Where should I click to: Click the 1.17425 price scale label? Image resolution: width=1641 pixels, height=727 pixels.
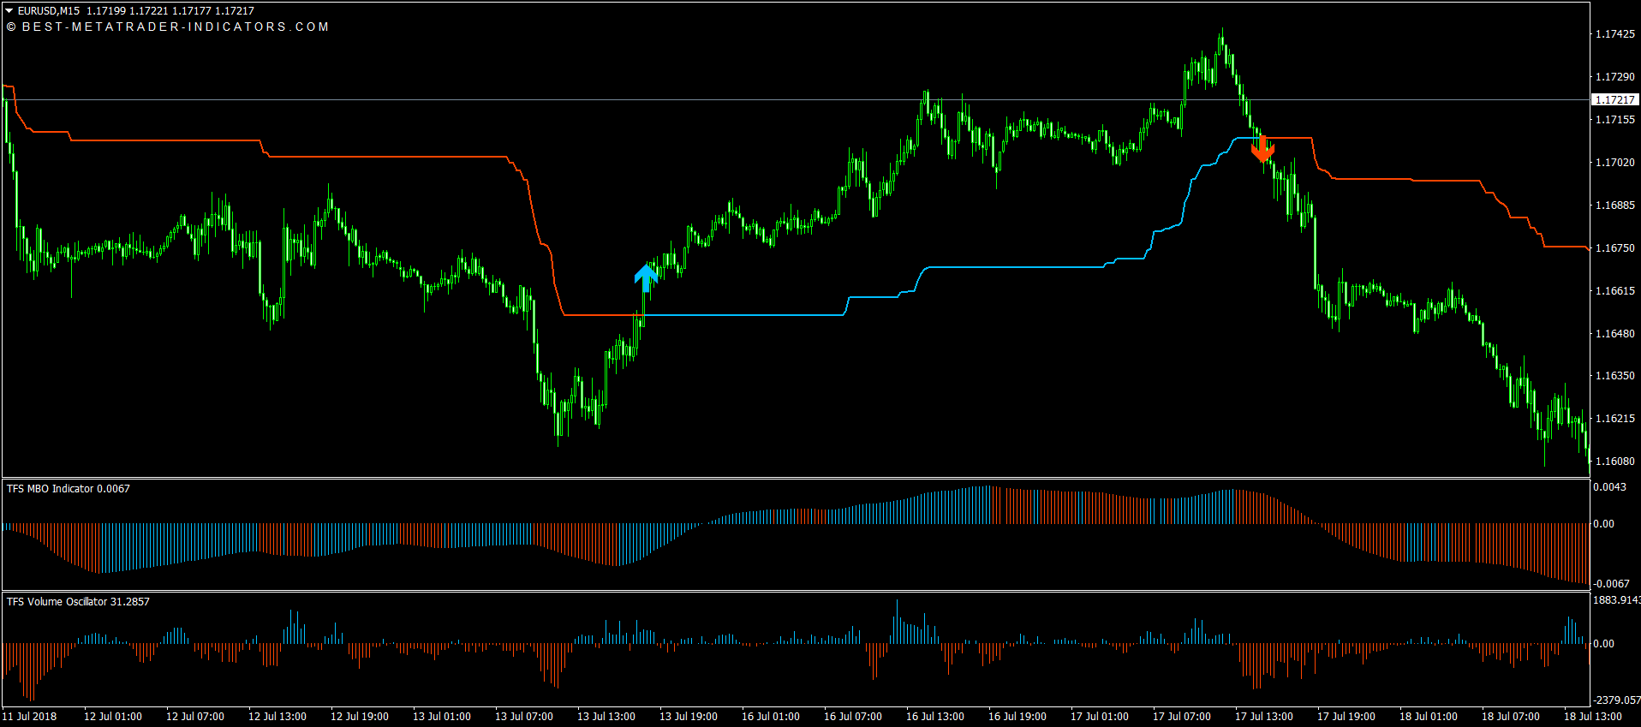1614,34
